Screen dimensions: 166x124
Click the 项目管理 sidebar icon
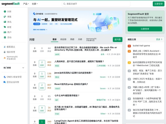(4, 52)
